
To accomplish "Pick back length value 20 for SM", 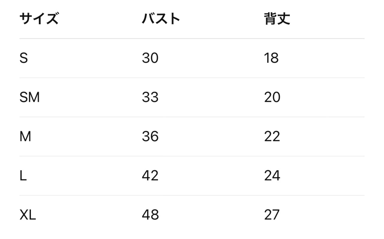I will [272, 97].
